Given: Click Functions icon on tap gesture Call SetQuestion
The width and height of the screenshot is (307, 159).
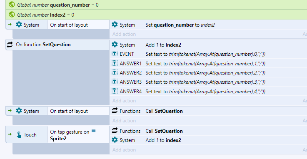Looking at the screenshot, I should [x=115, y=131].
